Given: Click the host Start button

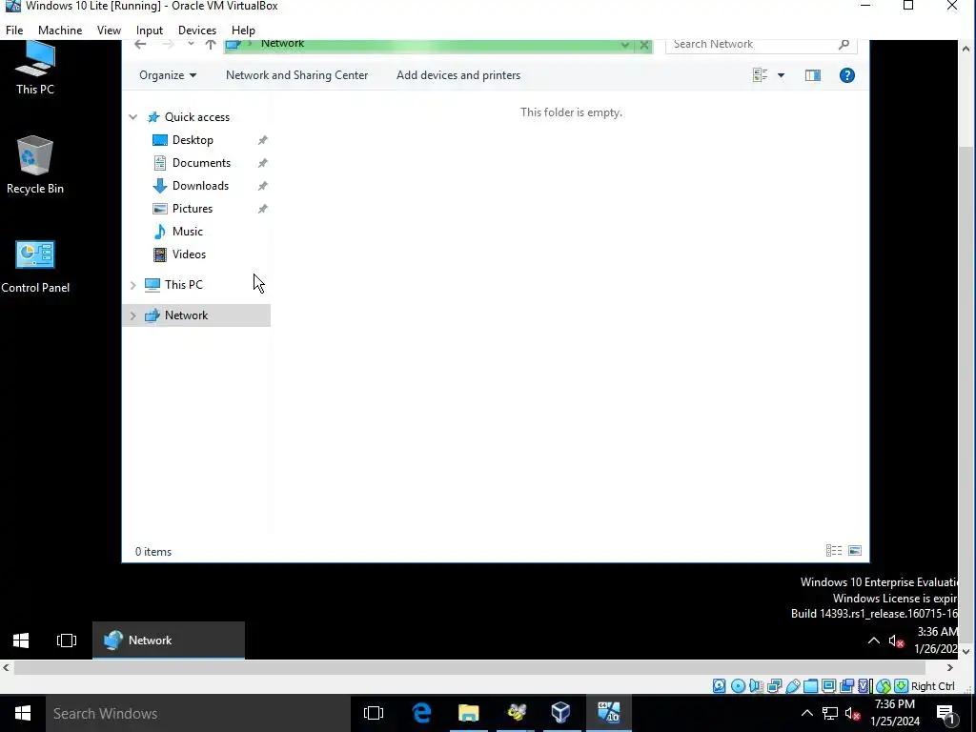Looking at the screenshot, I should tap(23, 713).
